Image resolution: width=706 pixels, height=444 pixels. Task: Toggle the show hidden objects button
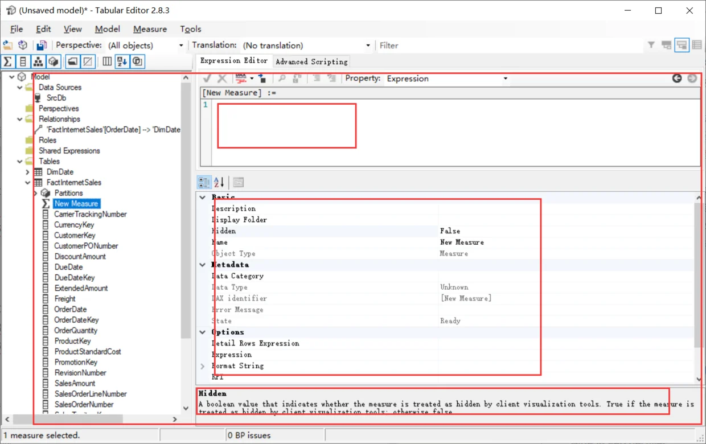pyautogui.click(x=88, y=61)
